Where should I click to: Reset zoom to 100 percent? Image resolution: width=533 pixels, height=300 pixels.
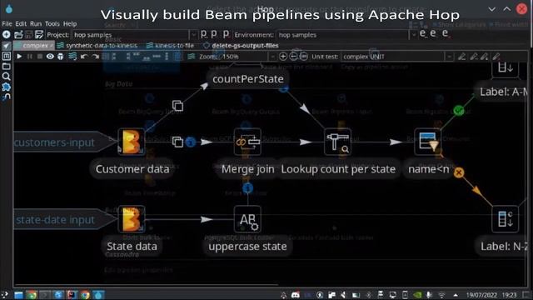pos(303,57)
